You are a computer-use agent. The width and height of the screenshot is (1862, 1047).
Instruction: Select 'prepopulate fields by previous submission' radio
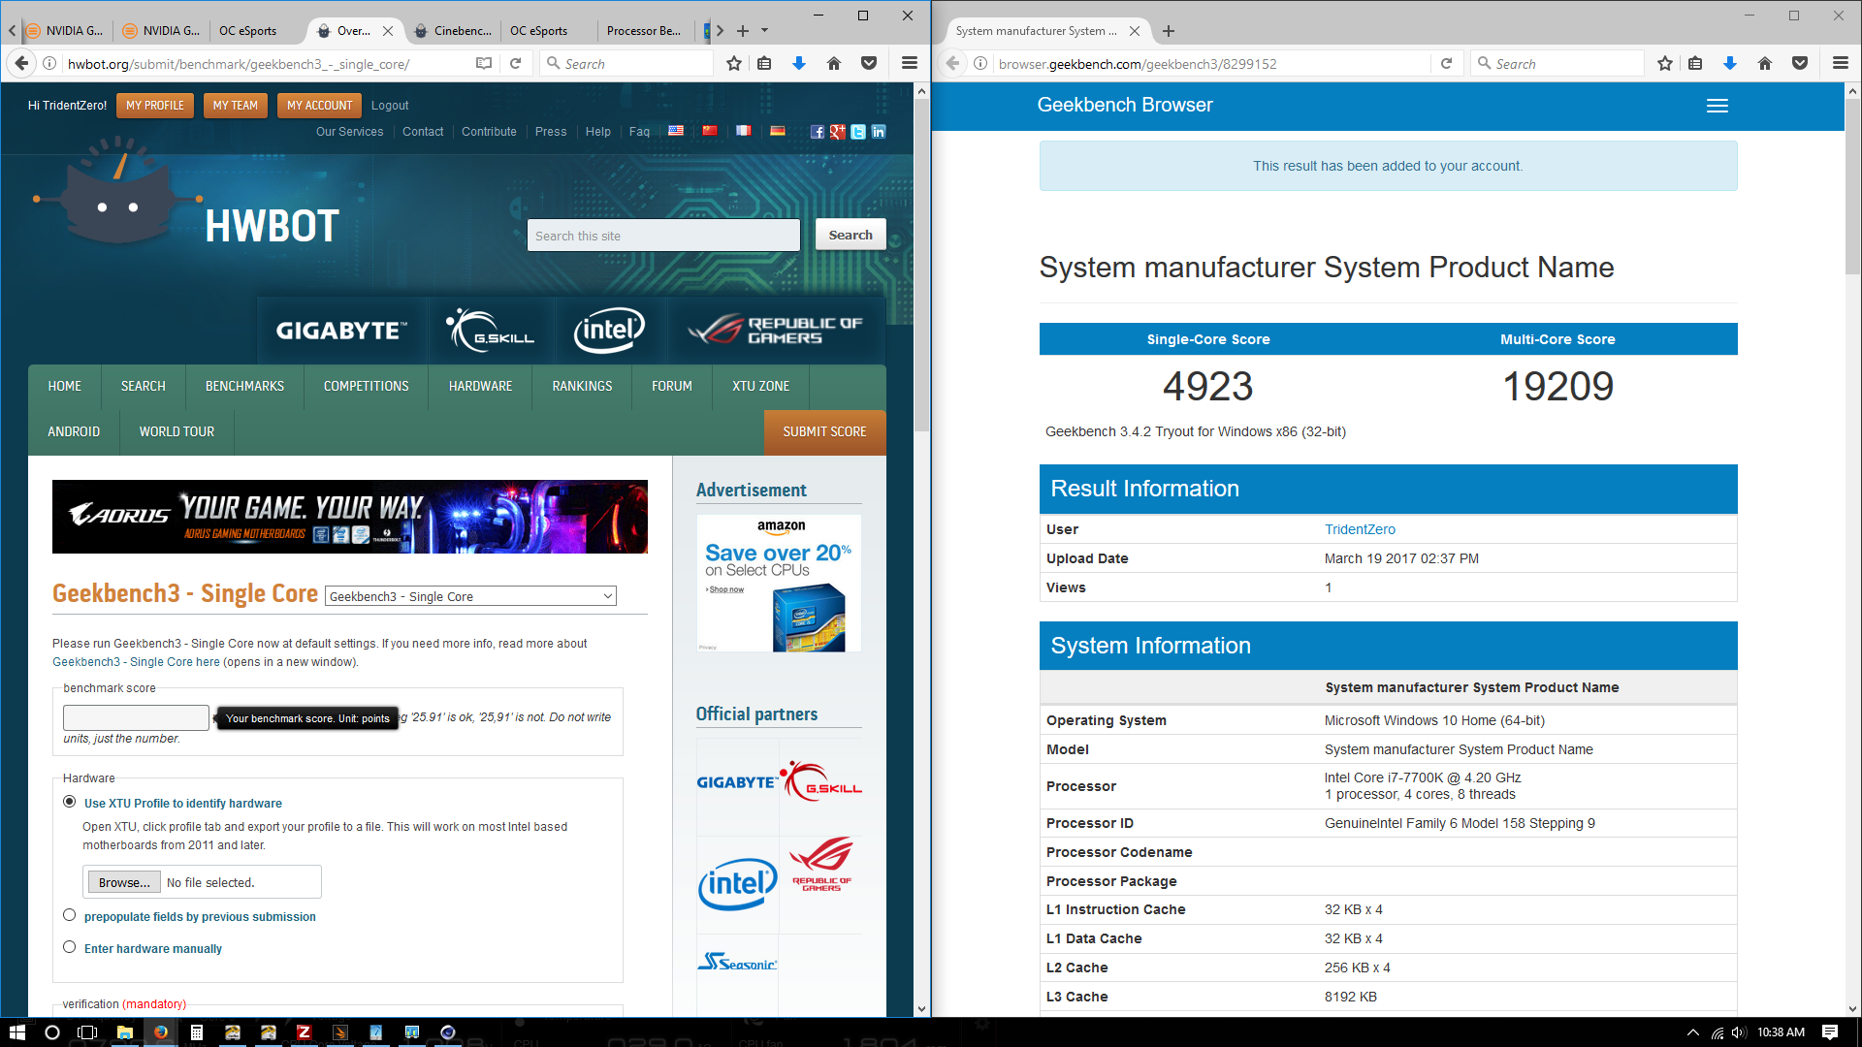point(69,915)
